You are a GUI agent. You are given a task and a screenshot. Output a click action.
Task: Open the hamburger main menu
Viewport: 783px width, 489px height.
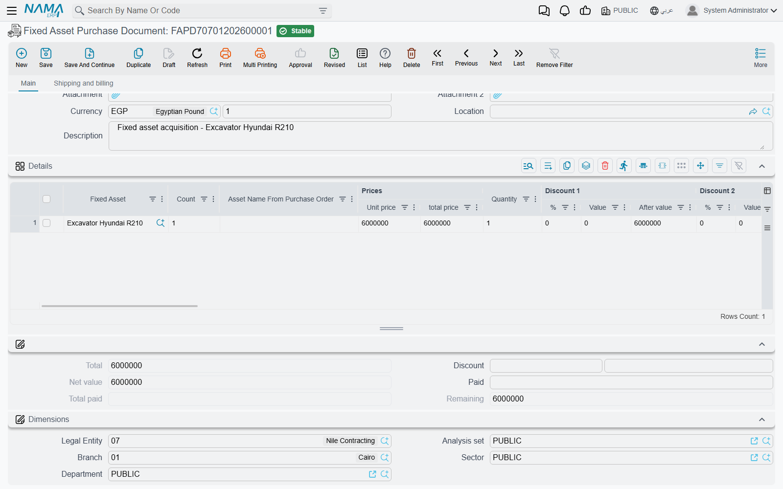pyautogui.click(x=12, y=10)
